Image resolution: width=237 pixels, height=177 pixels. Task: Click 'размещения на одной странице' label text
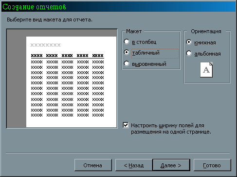(171, 132)
